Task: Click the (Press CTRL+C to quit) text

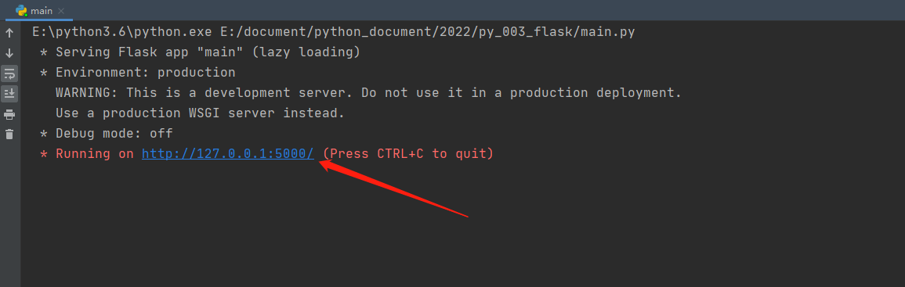Action: tap(408, 154)
